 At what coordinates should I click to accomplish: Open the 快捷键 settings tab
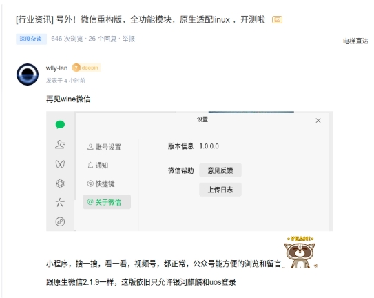click(x=101, y=183)
